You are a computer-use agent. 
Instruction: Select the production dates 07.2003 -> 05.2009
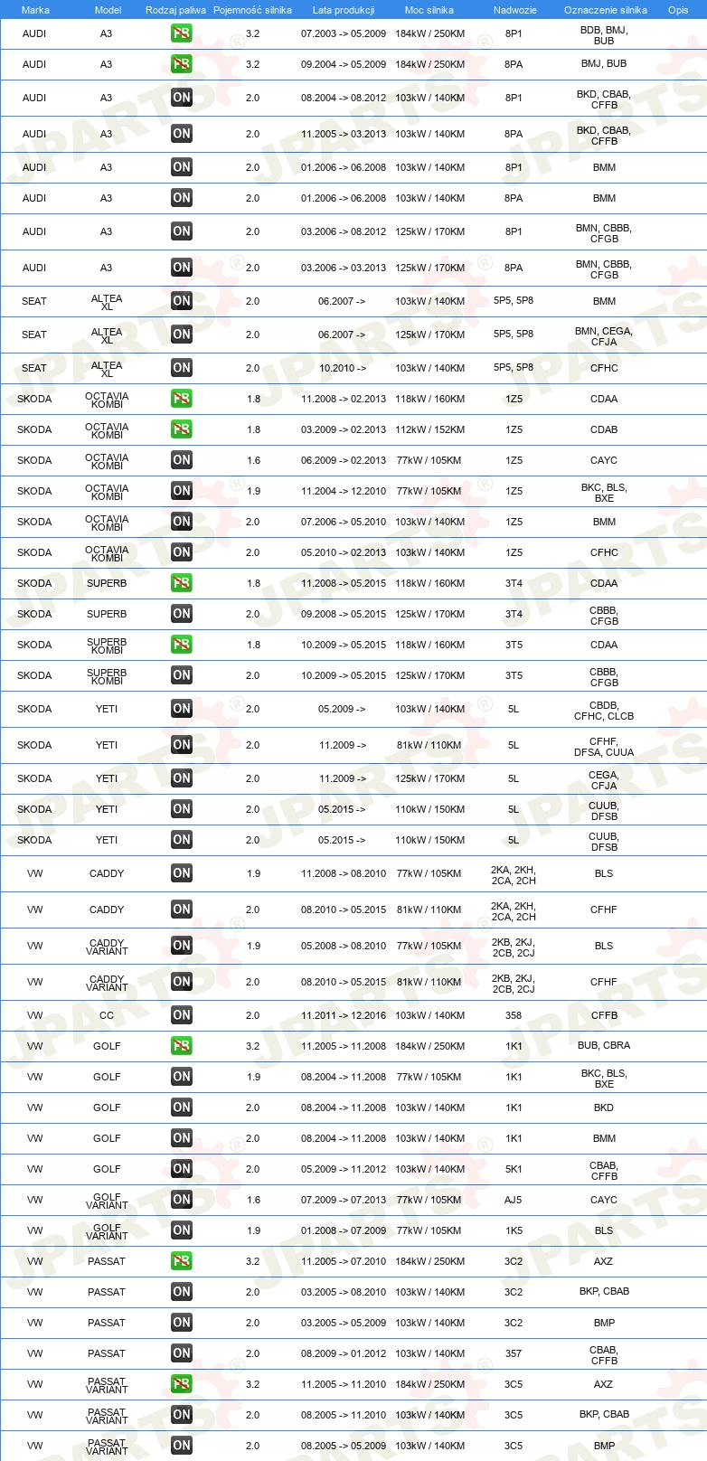[344, 33]
